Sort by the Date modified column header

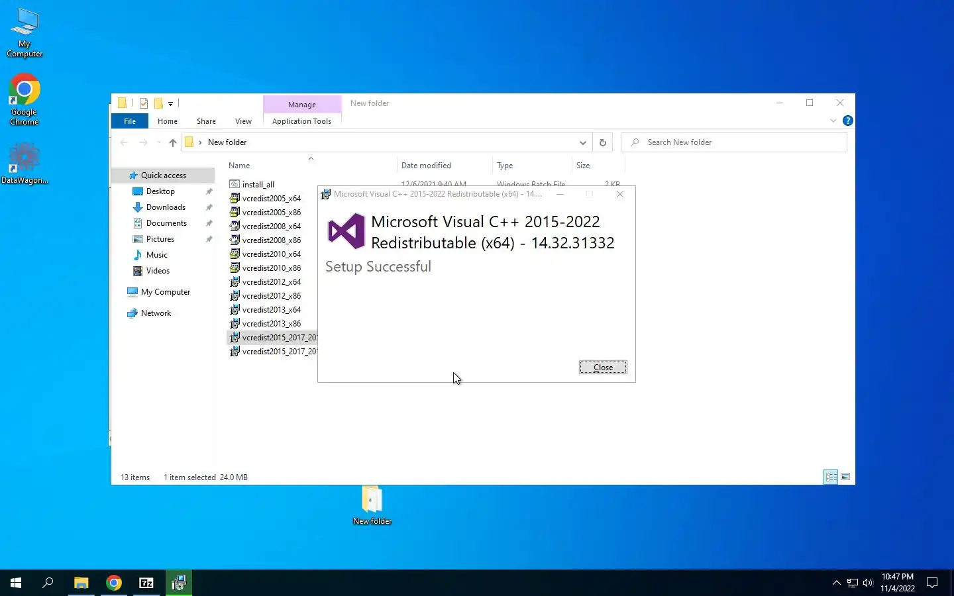tap(426, 166)
